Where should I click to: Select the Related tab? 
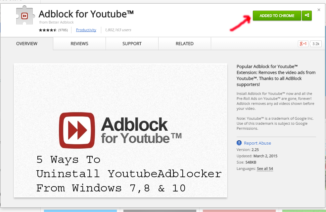[185, 43]
